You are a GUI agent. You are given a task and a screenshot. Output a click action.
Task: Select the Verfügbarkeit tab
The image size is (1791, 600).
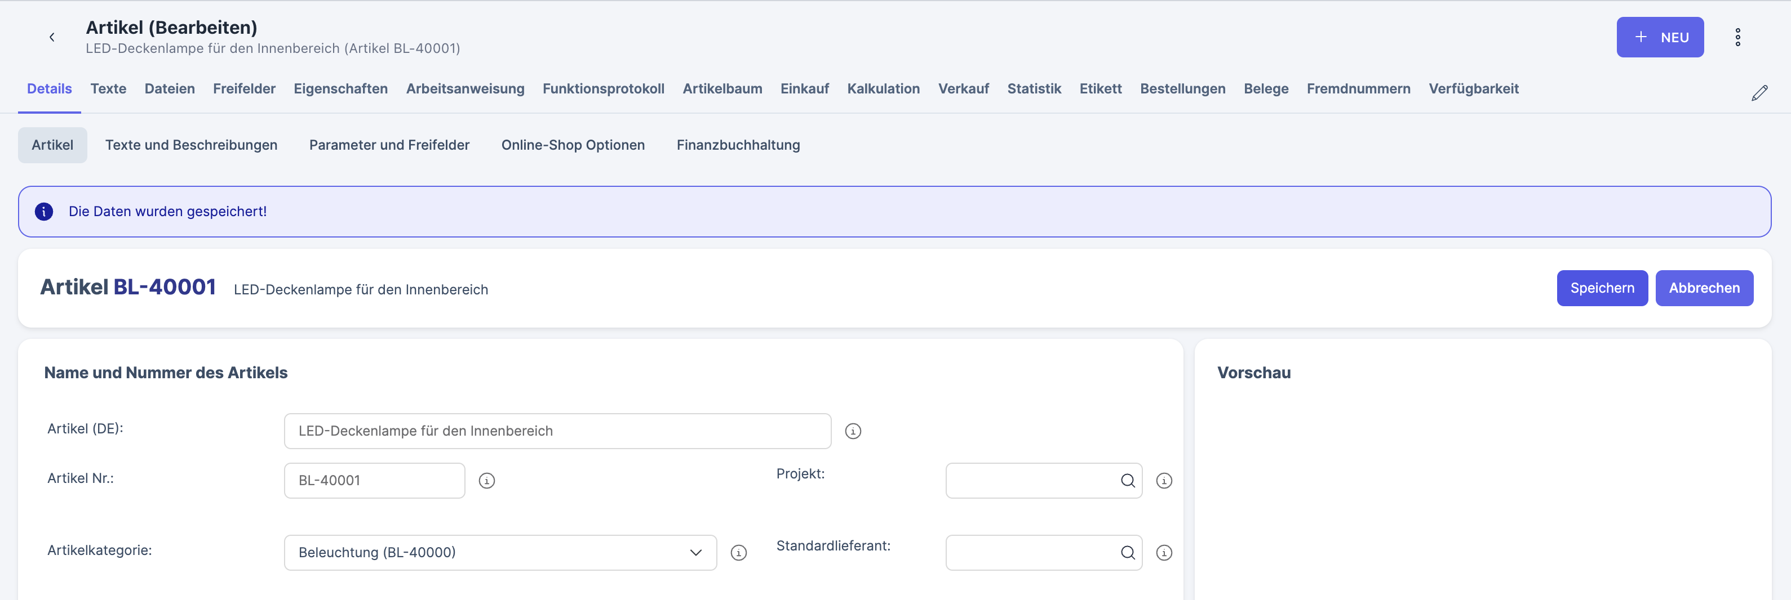(x=1473, y=89)
